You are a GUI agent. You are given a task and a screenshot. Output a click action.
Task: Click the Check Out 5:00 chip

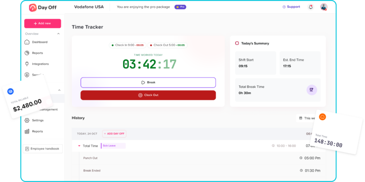(x=167, y=45)
